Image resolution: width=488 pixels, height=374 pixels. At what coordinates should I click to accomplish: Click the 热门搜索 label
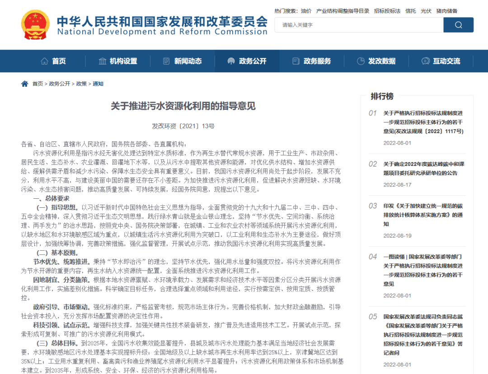[x=286, y=11]
